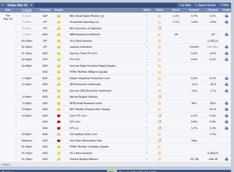Screen dimensions: 234x172
Task: Open detail folder for BOJ Summary of Opinions
Action: click(160, 28)
